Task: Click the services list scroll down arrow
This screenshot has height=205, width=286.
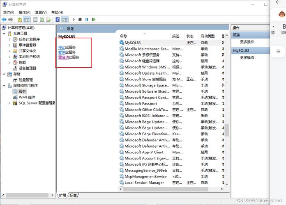Action: click(x=227, y=184)
